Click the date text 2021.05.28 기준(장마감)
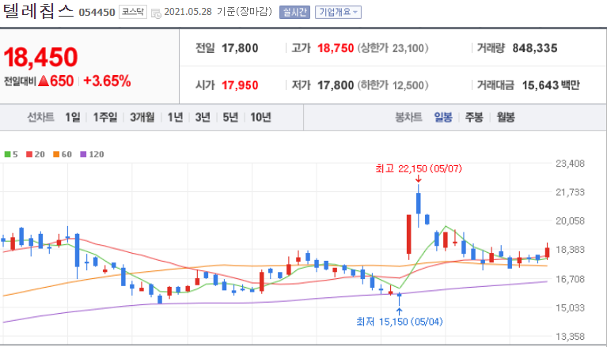The image size is (607, 347). coord(218,12)
